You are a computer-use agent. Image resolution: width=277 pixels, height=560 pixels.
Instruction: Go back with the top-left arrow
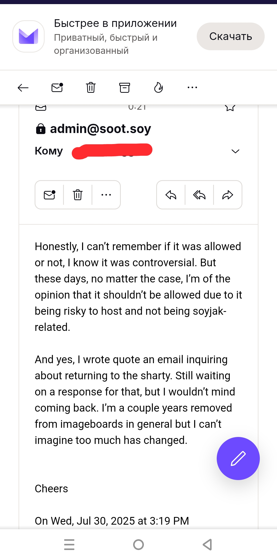coord(23,88)
